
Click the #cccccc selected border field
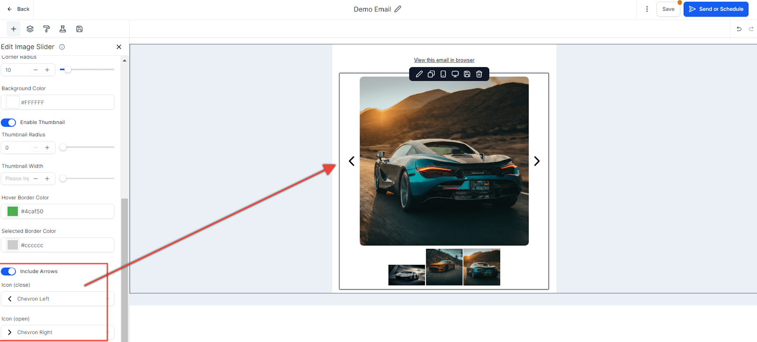(x=58, y=245)
